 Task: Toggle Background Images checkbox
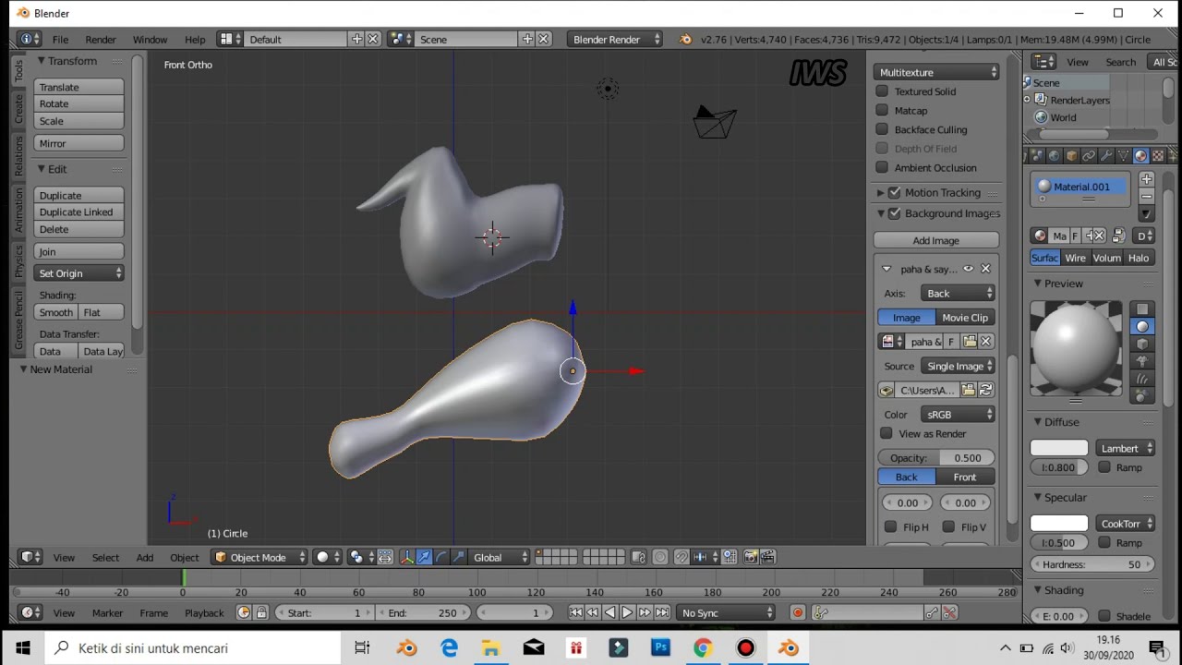(x=894, y=213)
